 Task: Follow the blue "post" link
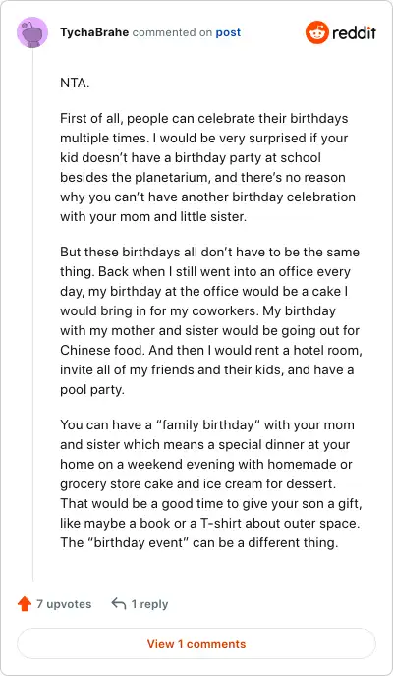click(228, 32)
